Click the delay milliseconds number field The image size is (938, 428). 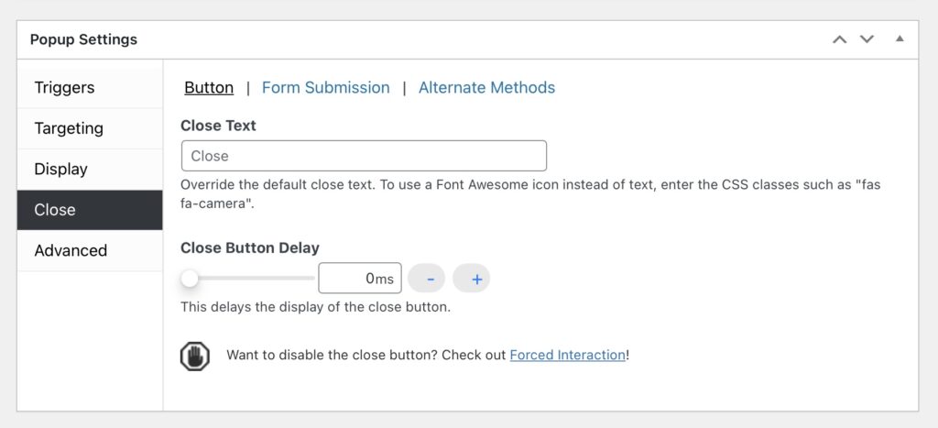coord(359,279)
